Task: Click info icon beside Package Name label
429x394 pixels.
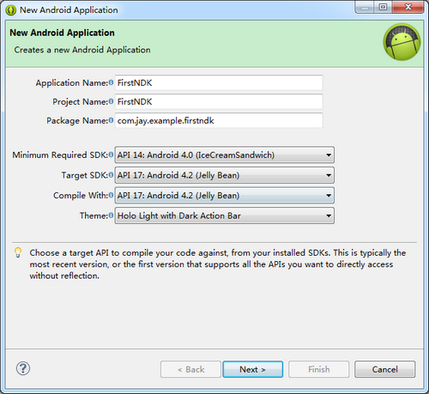Action: (x=111, y=120)
